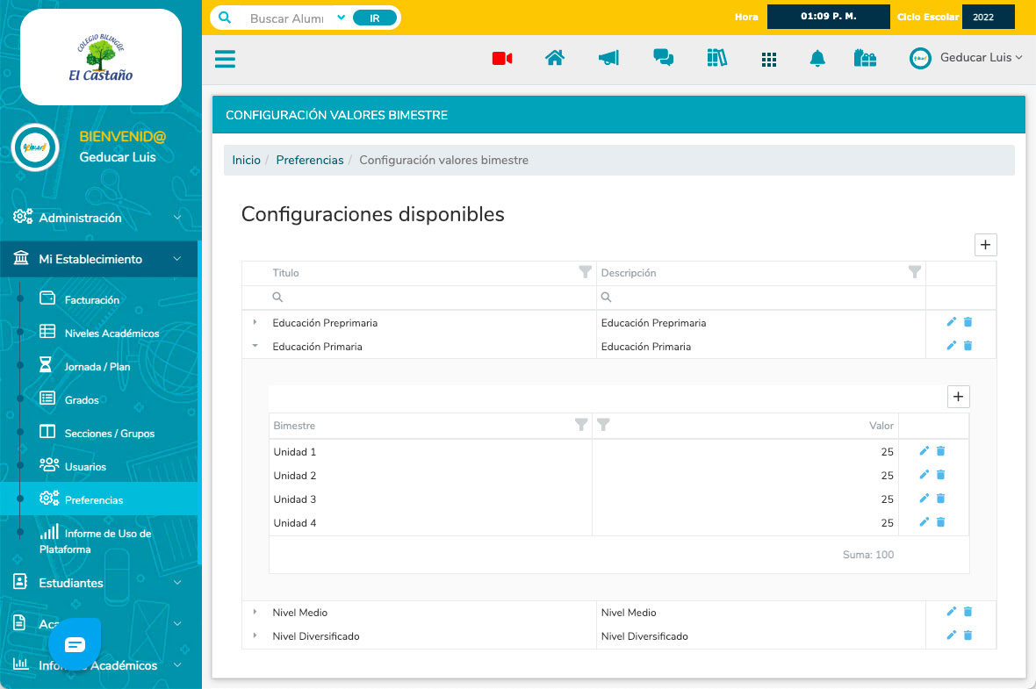Click the Ciclo Escolar 2022 field
Image resolution: width=1036 pixels, height=689 pixels.
[x=989, y=18]
